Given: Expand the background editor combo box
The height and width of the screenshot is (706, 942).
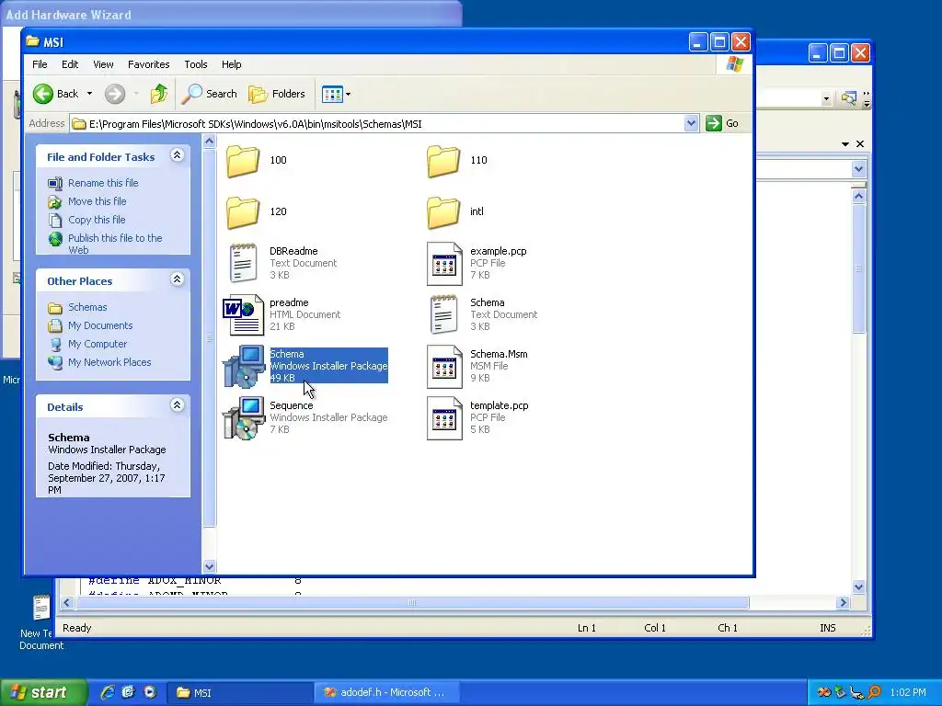Looking at the screenshot, I should point(858,169).
